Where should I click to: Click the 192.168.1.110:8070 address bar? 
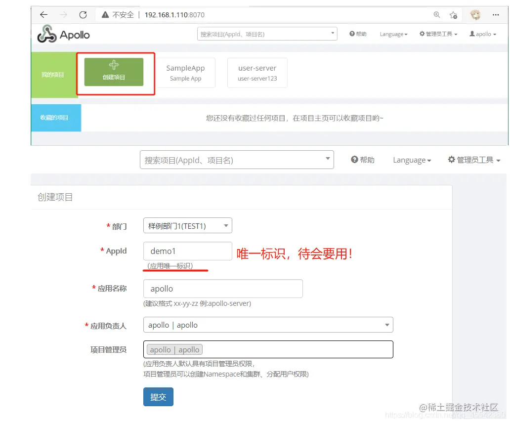174,15
